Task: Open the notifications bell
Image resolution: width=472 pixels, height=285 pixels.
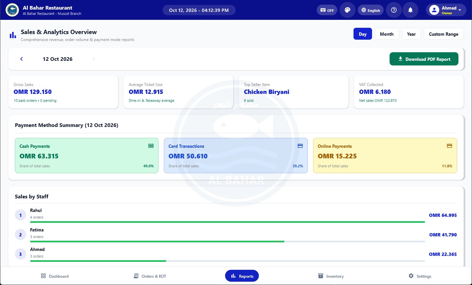Action: 410,10
